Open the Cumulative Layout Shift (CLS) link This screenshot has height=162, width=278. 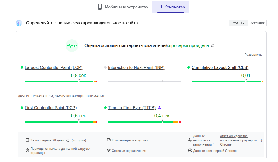[220, 67]
